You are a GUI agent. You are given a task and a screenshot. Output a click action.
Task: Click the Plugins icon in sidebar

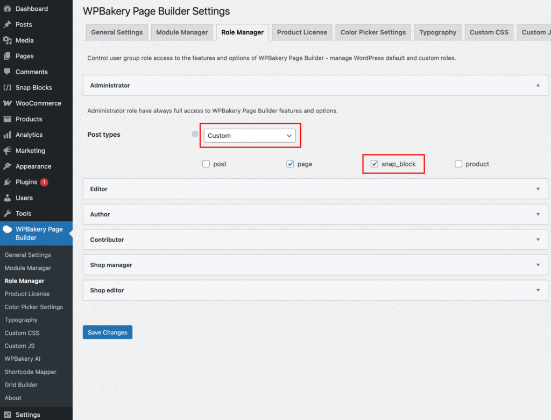[8, 182]
